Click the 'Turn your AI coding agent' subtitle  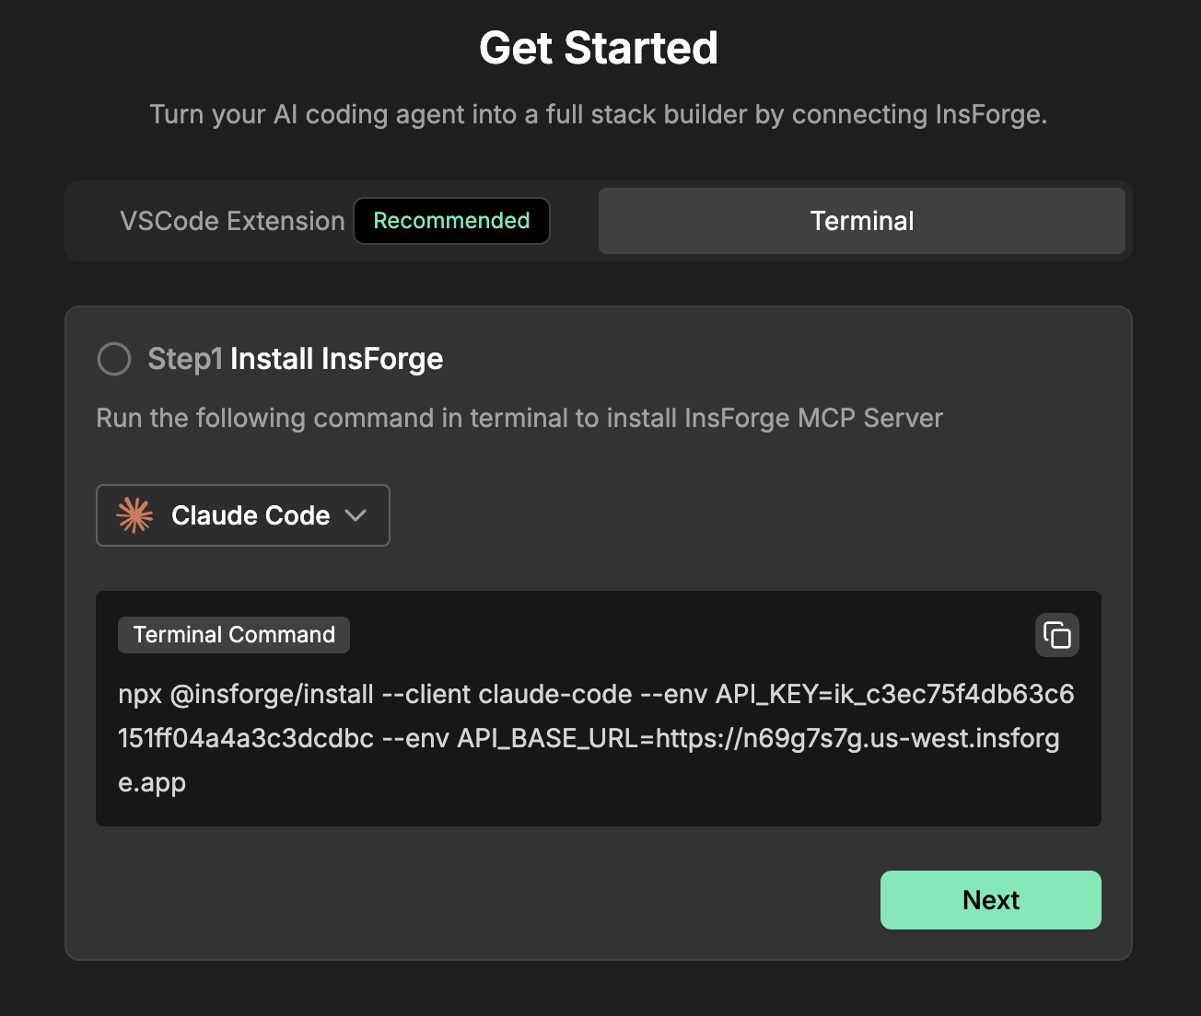599,115
